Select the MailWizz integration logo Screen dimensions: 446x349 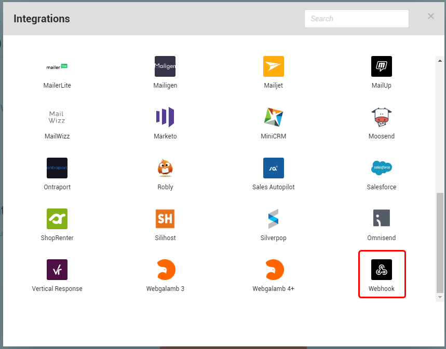[x=57, y=117]
